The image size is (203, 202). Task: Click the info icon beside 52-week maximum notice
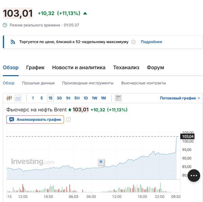coord(133,42)
